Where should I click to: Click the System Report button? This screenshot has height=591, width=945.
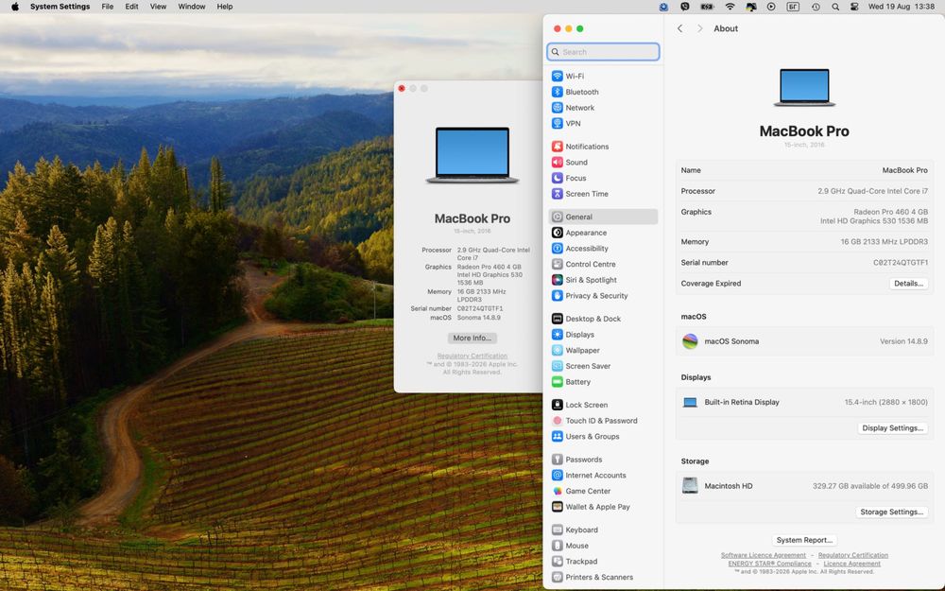pyautogui.click(x=804, y=540)
